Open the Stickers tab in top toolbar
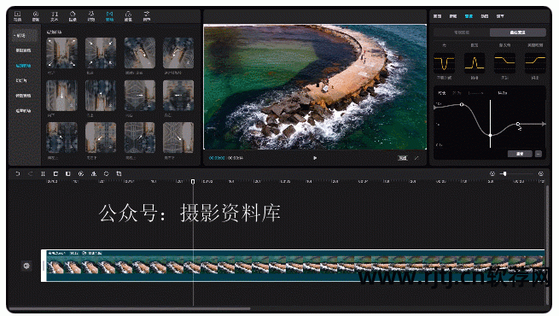Viewport: 559px width, 316px height. pyautogui.click(x=73, y=16)
